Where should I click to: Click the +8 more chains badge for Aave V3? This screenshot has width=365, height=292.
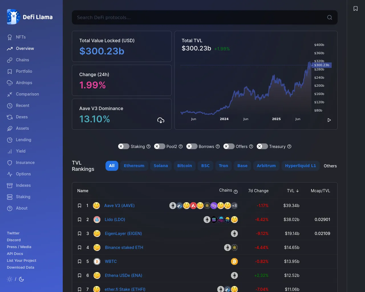[234, 206]
